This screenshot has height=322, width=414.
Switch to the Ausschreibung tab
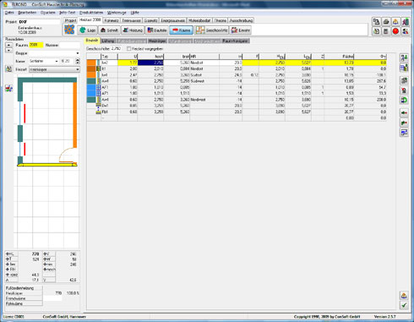pos(241,20)
